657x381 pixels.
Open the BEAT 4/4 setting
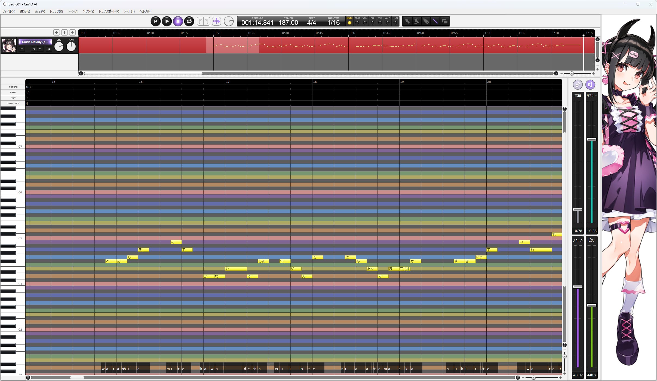coord(312,22)
